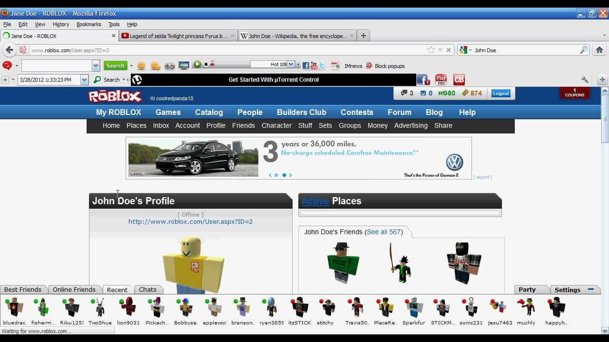Open the wrench toolbar options icon
Viewport: 609px width, 342px height.
tap(585, 80)
